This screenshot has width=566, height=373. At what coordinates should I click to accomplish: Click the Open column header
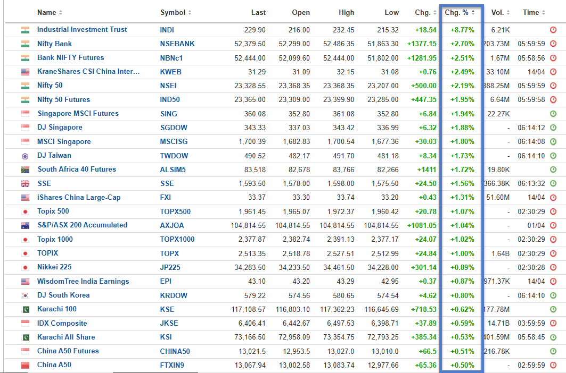pyautogui.click(x=301, y=13)
